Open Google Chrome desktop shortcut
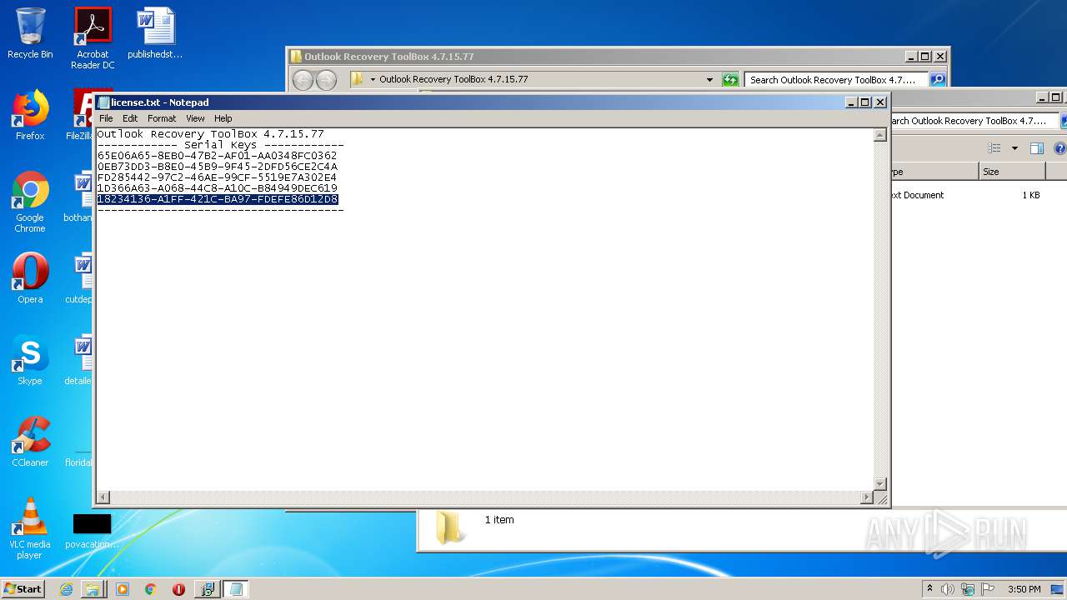 (x=30, y=202)
